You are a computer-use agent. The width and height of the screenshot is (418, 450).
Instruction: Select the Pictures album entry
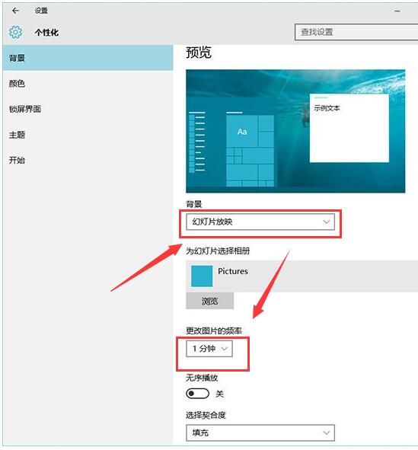click(302, 276)
